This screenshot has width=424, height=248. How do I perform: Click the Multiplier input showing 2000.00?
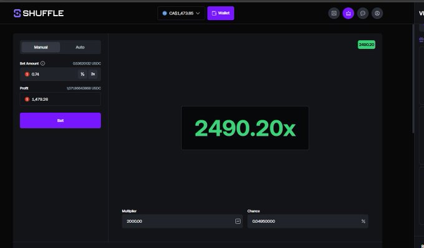coord(182,221)
